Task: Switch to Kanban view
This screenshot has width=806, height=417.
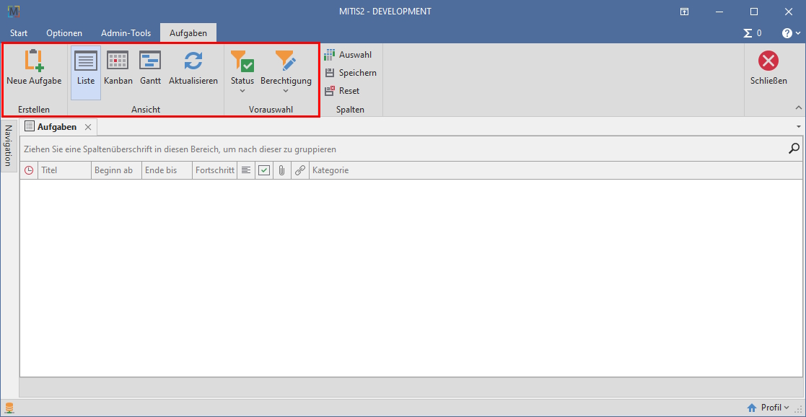Action: coord(118,69)
